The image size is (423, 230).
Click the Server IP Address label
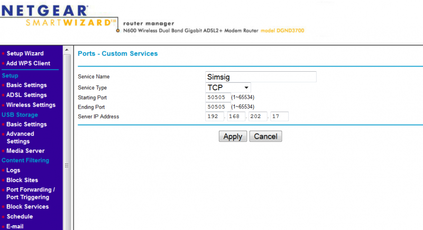click(98, 117)
